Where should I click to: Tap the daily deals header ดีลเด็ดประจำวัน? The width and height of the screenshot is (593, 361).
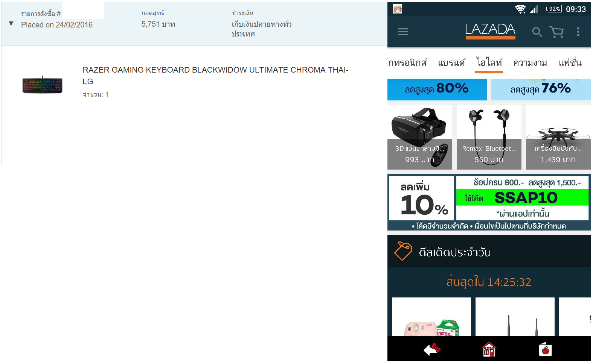point(454,252)
